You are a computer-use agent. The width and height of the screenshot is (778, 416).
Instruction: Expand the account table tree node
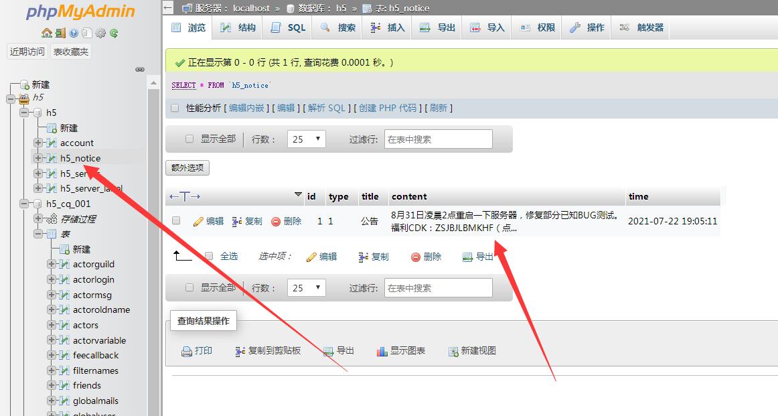[38, 143]
